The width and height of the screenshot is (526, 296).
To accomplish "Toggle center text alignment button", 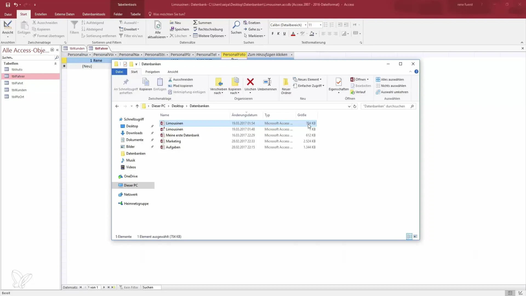I will point(330,34).
